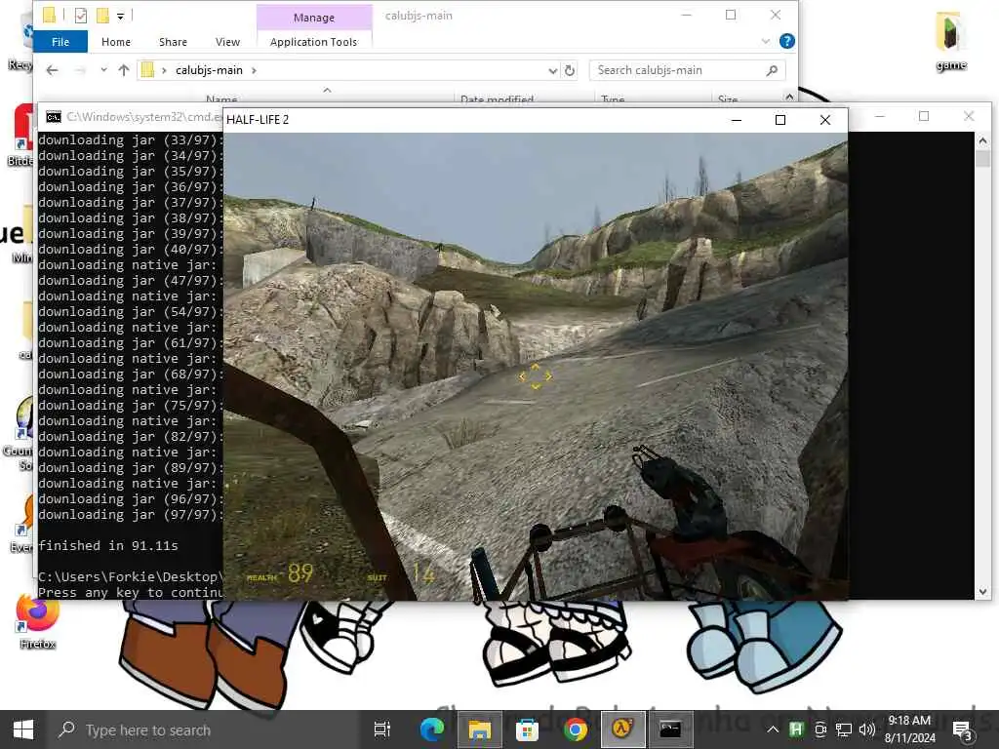Viewport: 999px width, 749px height.
Task: Switch to Command Prompt taskbar icon
Action: (670, 729)
